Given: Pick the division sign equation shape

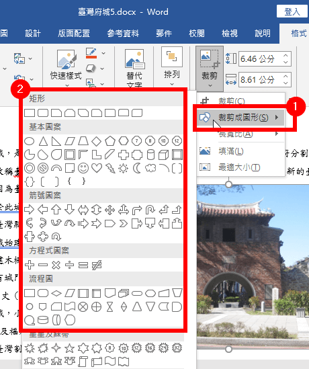Looking at the screenshot, I should pyautogui.click(x=70, y=265).
